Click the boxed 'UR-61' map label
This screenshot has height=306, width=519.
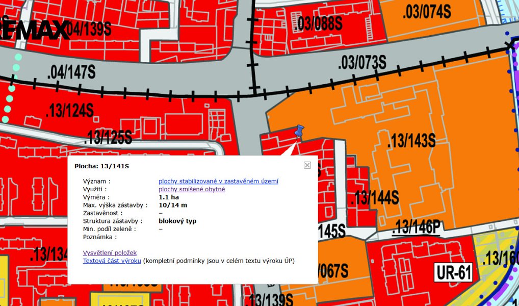(453, 272)
